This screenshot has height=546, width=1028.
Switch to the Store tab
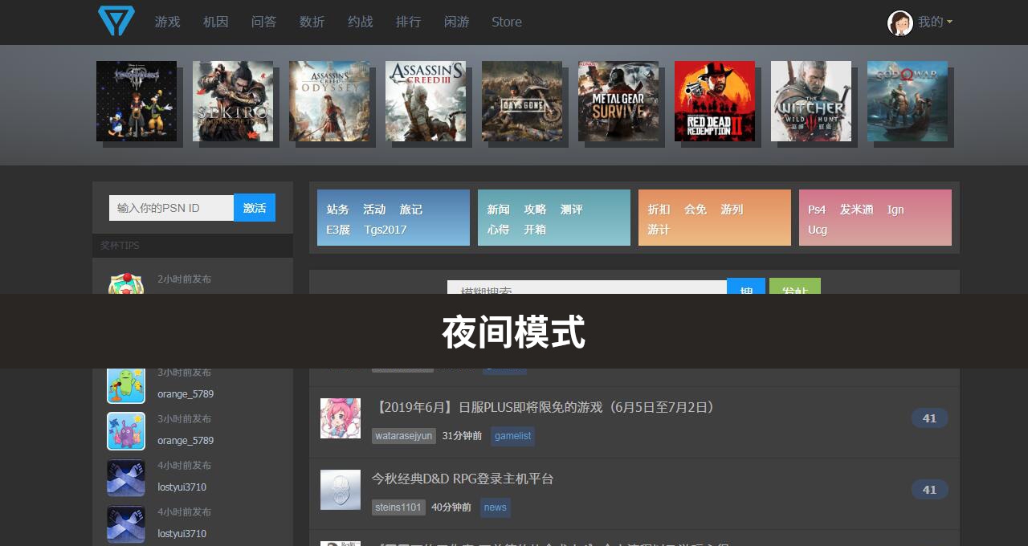click(507, 22)
